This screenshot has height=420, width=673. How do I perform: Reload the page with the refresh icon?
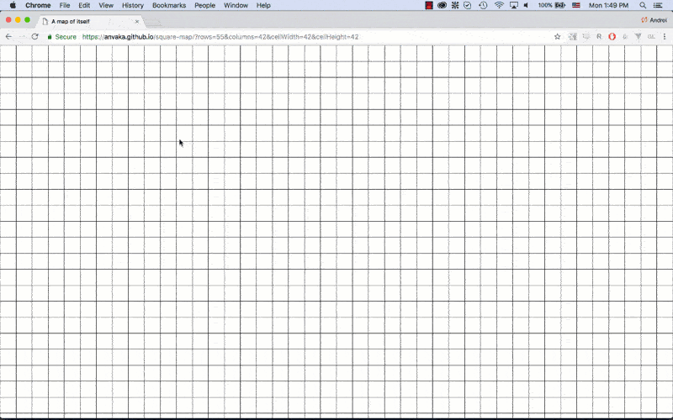(34, 37)
